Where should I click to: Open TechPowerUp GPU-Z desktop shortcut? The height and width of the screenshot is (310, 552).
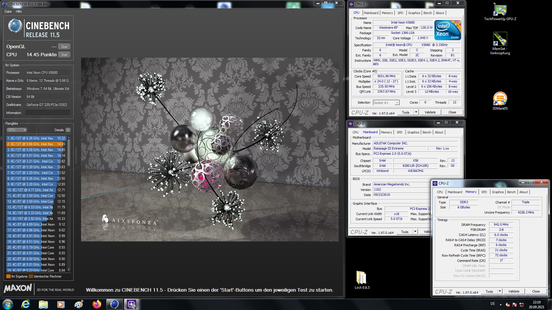coord(500,12)
